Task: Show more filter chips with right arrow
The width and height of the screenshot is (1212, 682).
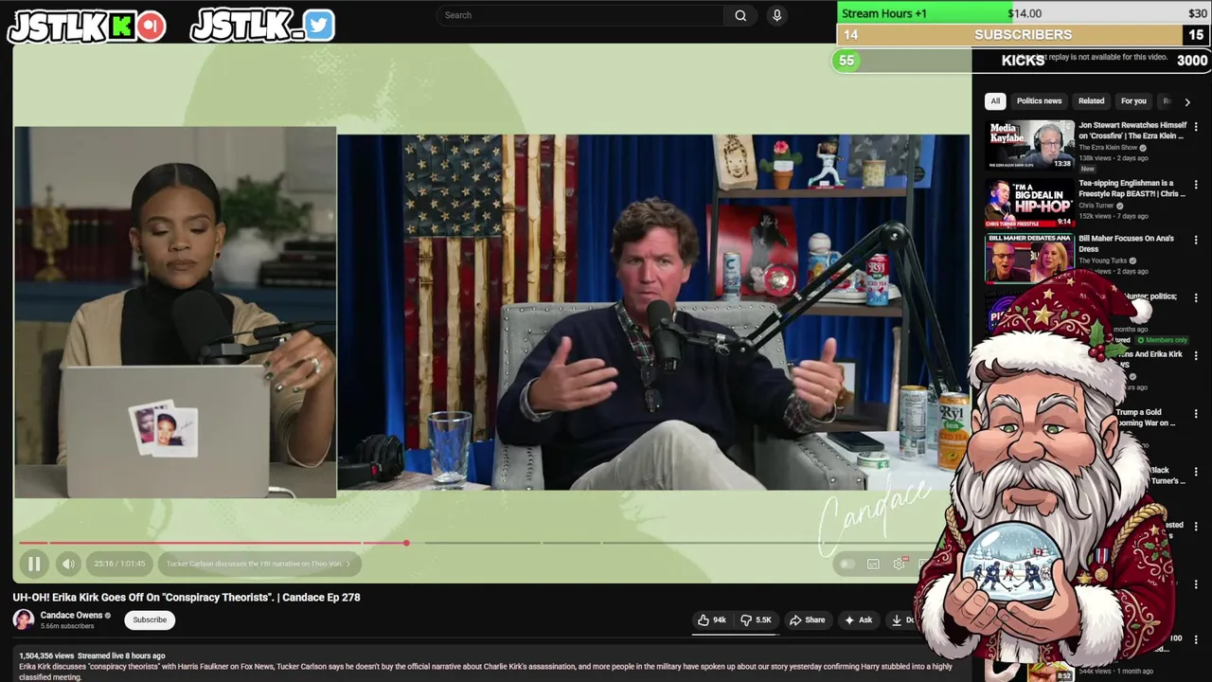Action: 1187,101
